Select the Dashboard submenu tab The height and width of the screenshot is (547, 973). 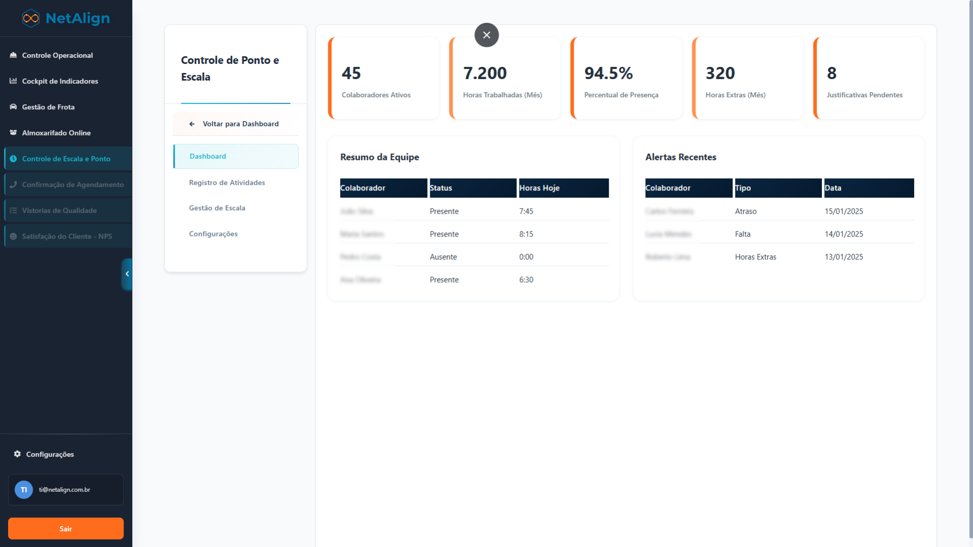[236, 157]
